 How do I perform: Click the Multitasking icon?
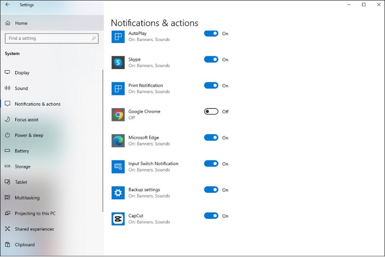tap(8, 198)
